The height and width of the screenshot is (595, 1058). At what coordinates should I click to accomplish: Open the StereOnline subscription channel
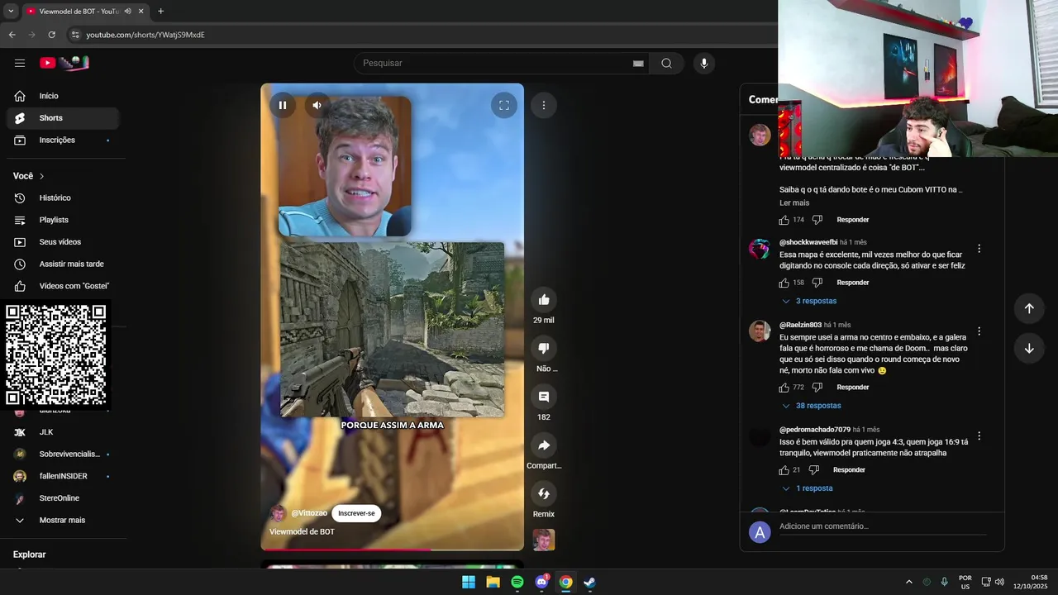point(63,498)
